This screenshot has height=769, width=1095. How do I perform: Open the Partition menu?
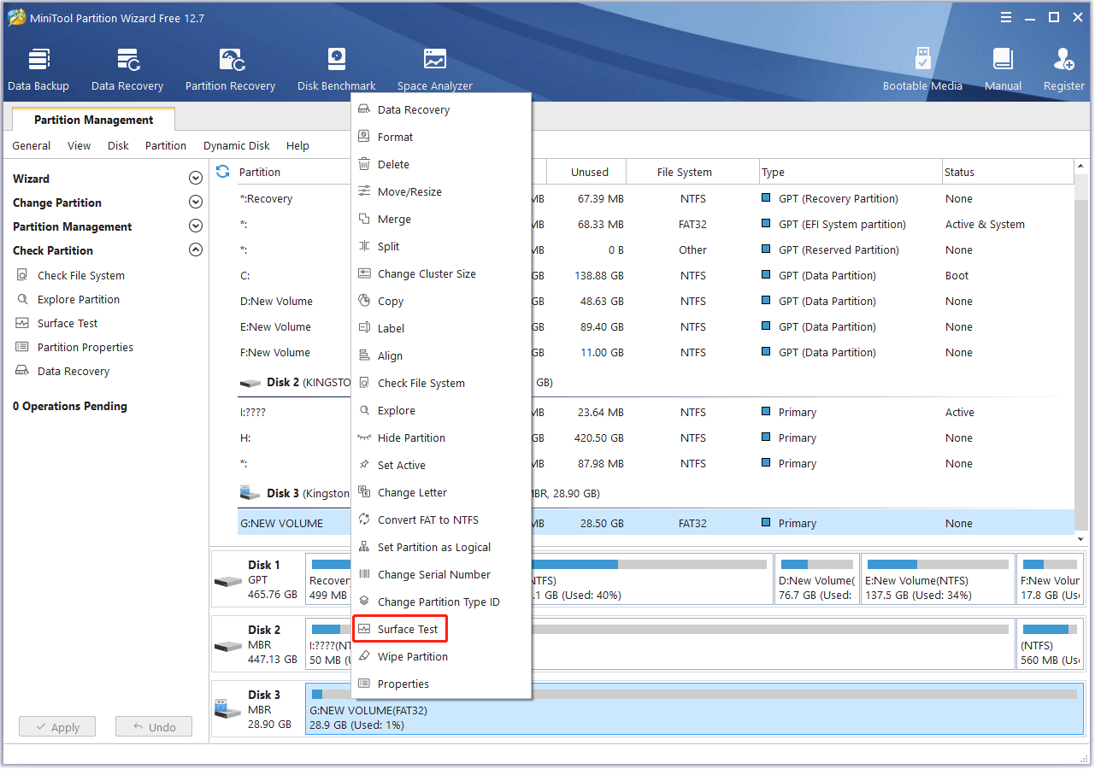pyautogui.click(x=166, y=145)
